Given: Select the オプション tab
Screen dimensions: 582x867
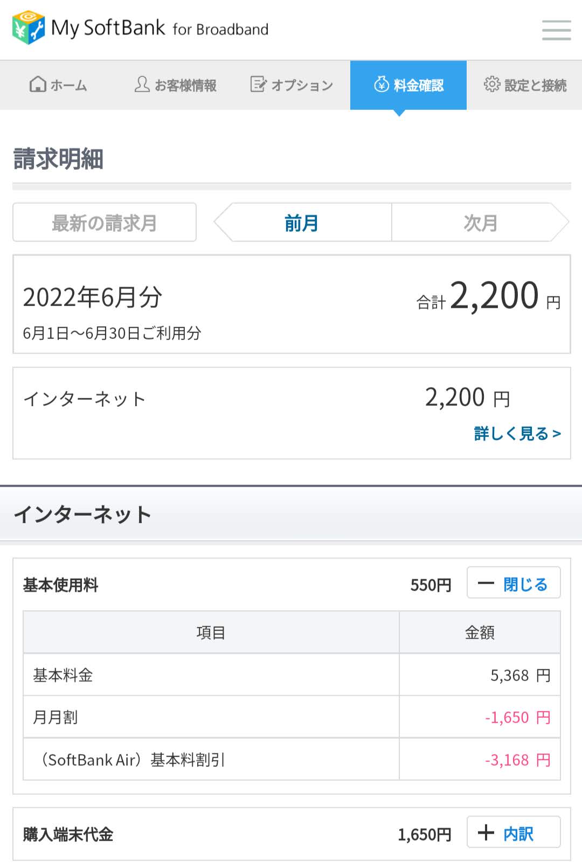Looking at the screenshot, I should [x=292, y=85].
